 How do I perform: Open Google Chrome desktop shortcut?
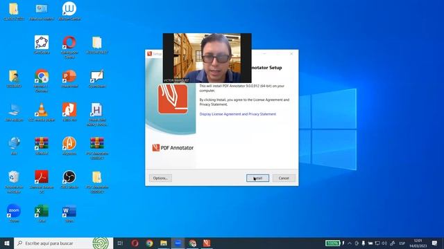pyautogui.click(x=42, y=80)
